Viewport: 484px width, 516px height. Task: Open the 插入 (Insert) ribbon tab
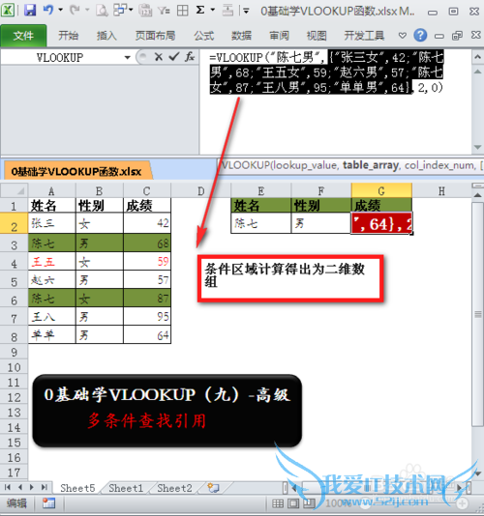click(106, 35)
